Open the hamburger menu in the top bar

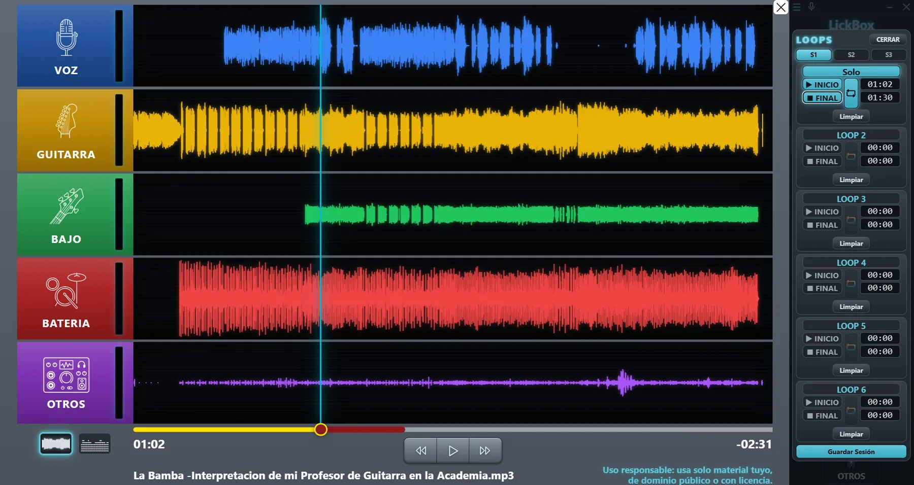click(797, 7)
